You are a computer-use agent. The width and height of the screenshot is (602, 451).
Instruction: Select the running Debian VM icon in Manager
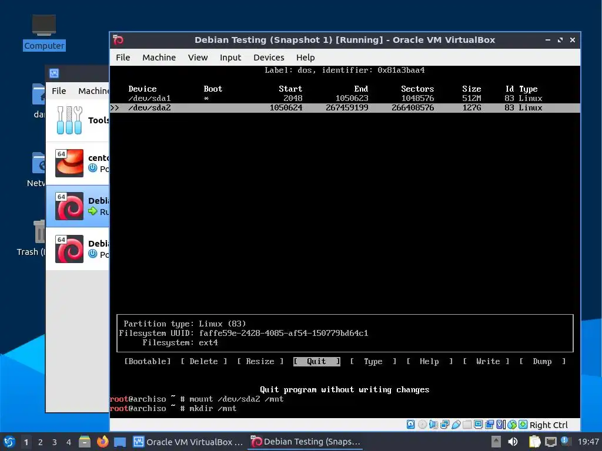[x=69, y=206]
